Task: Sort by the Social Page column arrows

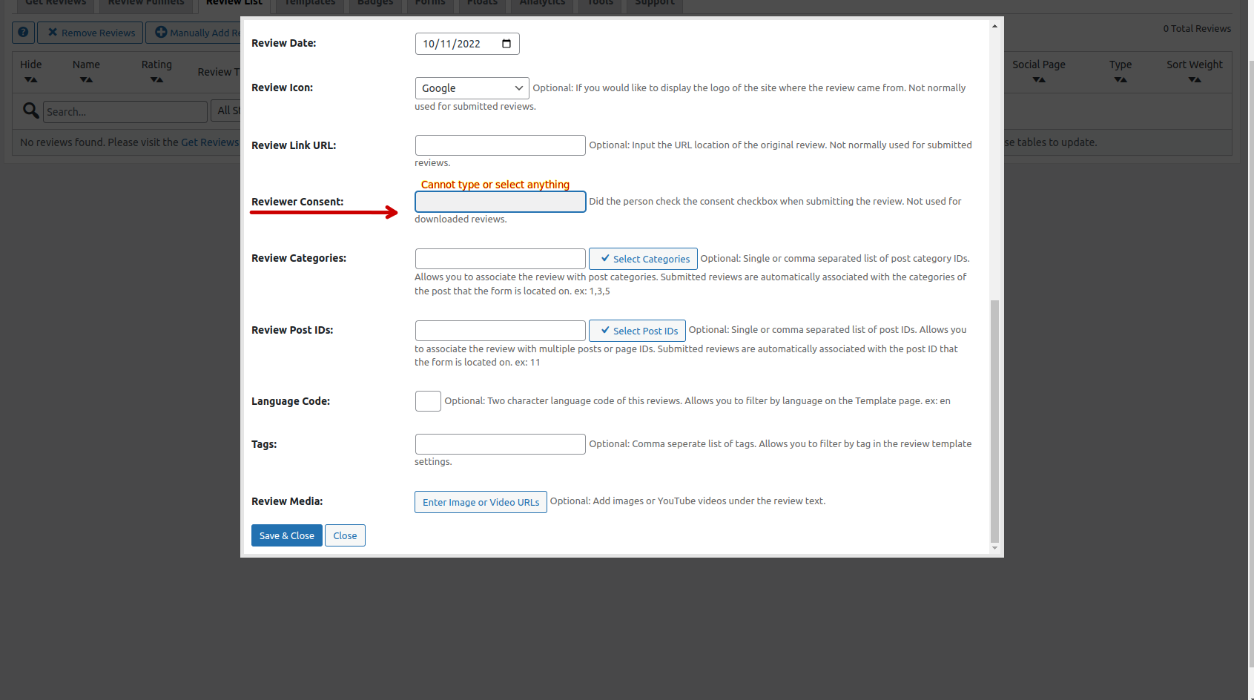Action: click(x=1039, y=79)
